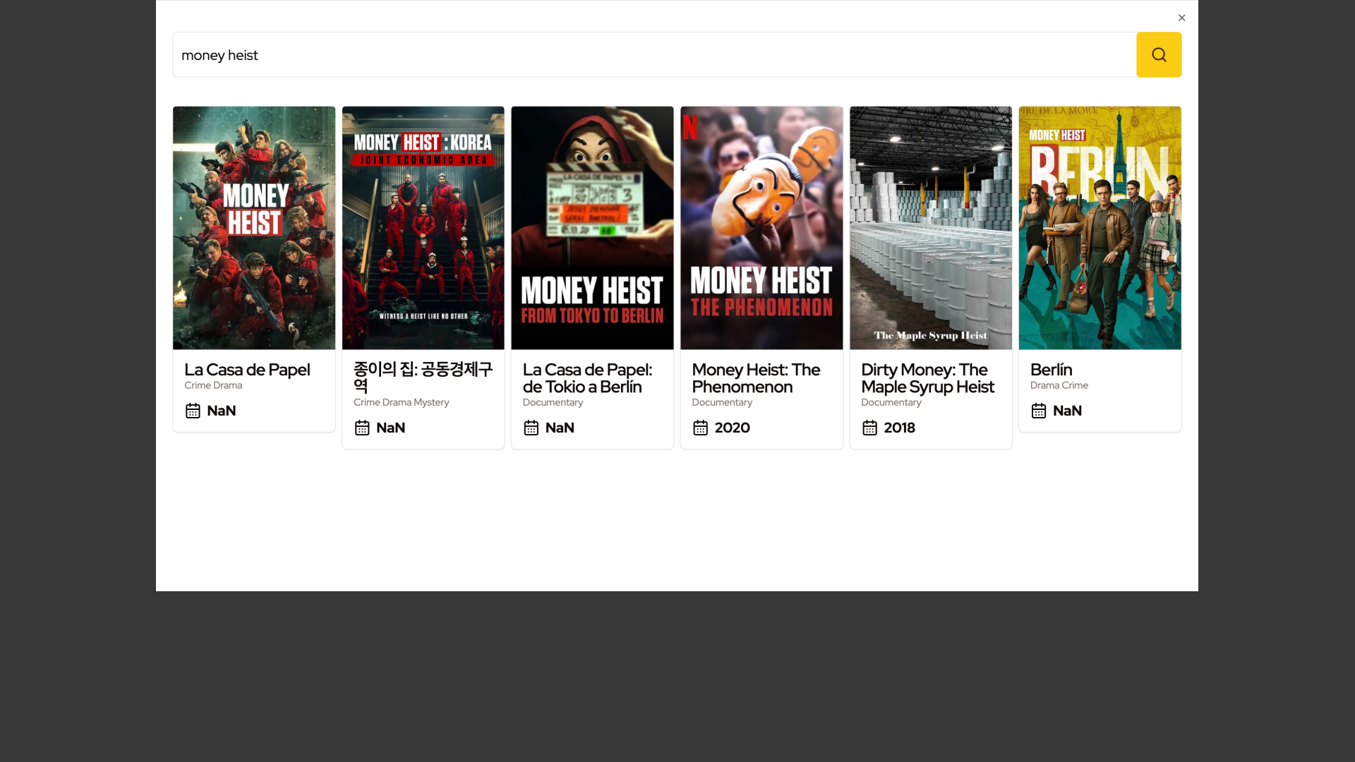Screen dimensions: 1355x762
Task: Select the From Tokyo to Berlin poster
Action: tap(592, 228)
